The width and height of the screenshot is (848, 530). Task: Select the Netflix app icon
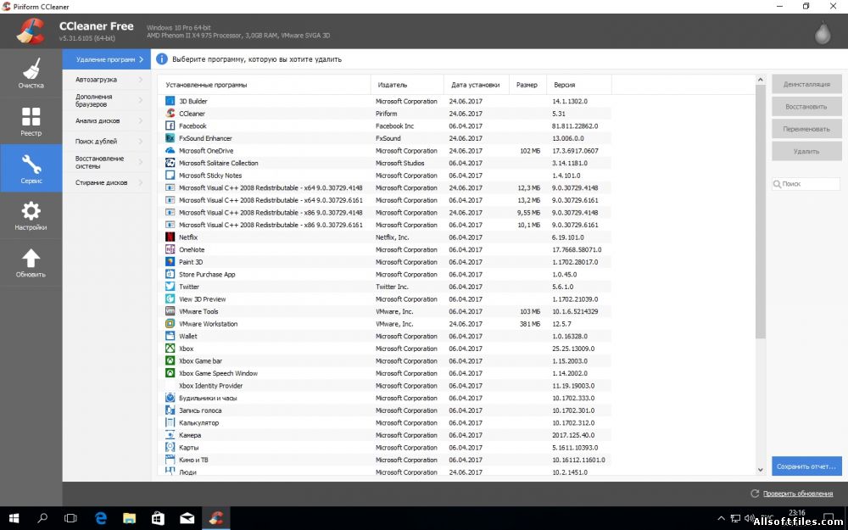(x=170, y=237)
